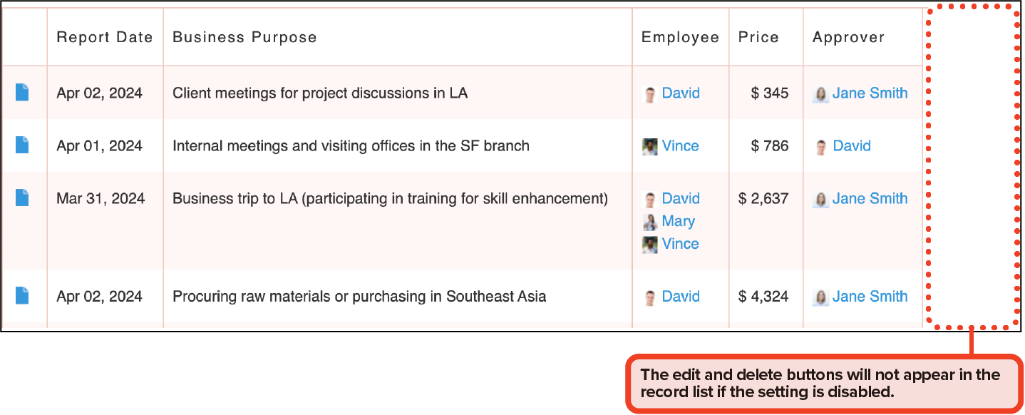Click the Report Date column header
This screenshot has height=415, width=1025.
(x=105, y=37)
